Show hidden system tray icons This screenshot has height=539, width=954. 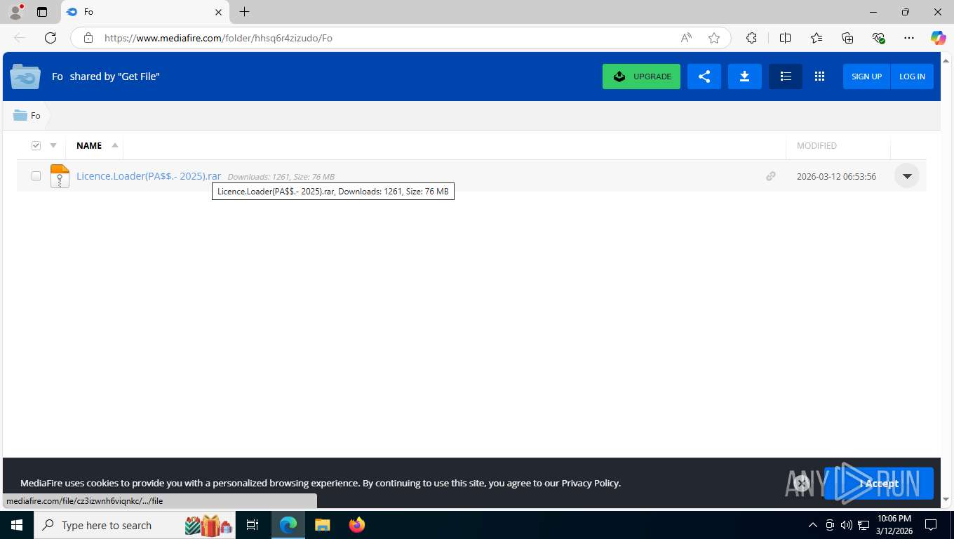812,525
